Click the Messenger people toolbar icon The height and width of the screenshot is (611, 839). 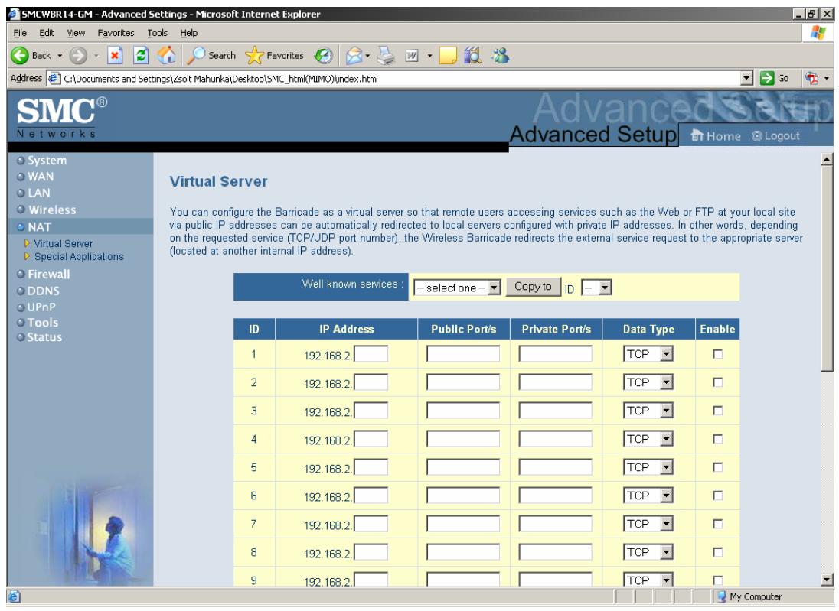(501, 56)
